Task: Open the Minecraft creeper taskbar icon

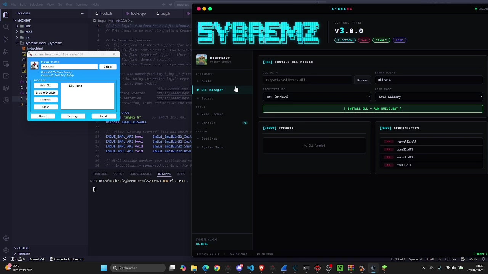Action: (x=340, y=268)
